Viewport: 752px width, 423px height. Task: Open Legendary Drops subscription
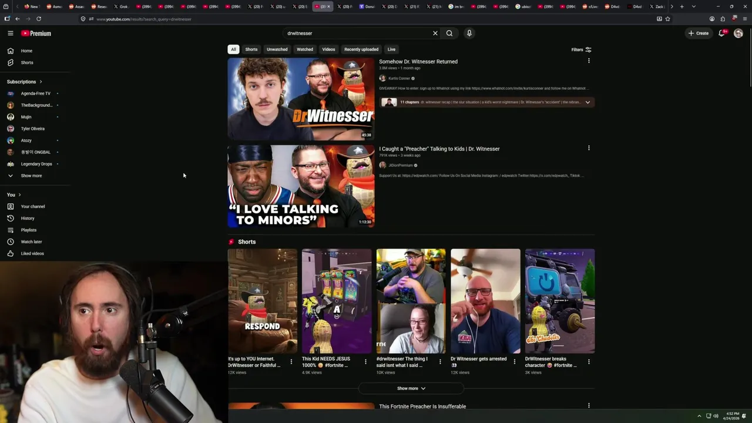pos(35,164)
